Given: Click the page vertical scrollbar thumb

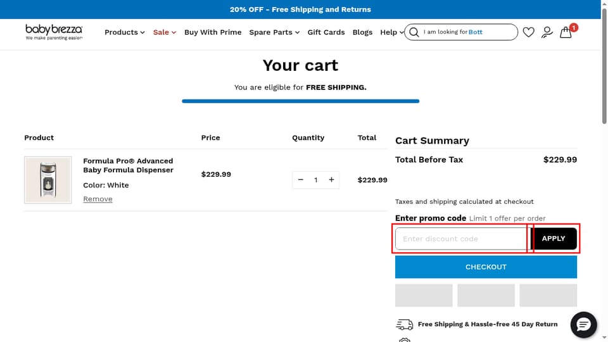Looking at the screenshot, I should pyautogui.click(x=604, y=65).
